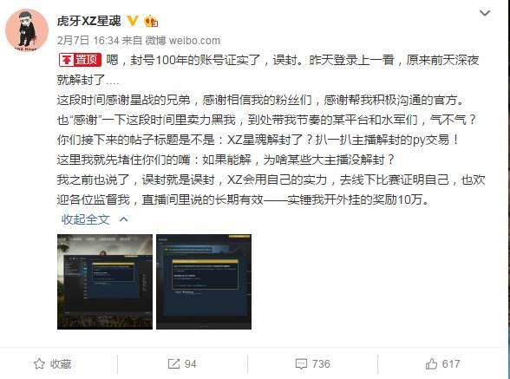
Task: Open the second unban notice thumbnail
Action: 204,282
